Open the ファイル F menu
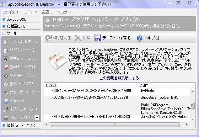This screenshot has height=137, width=199. pos(11,12)
